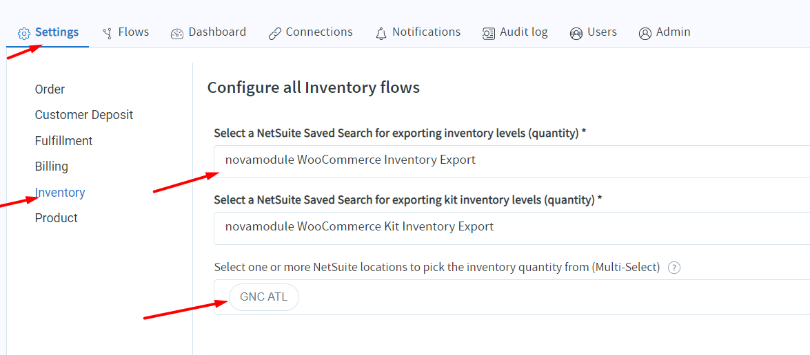
Task: Open the NetSuite locations multi-select field
Action: pyautogui.click(x=551, y=297)
